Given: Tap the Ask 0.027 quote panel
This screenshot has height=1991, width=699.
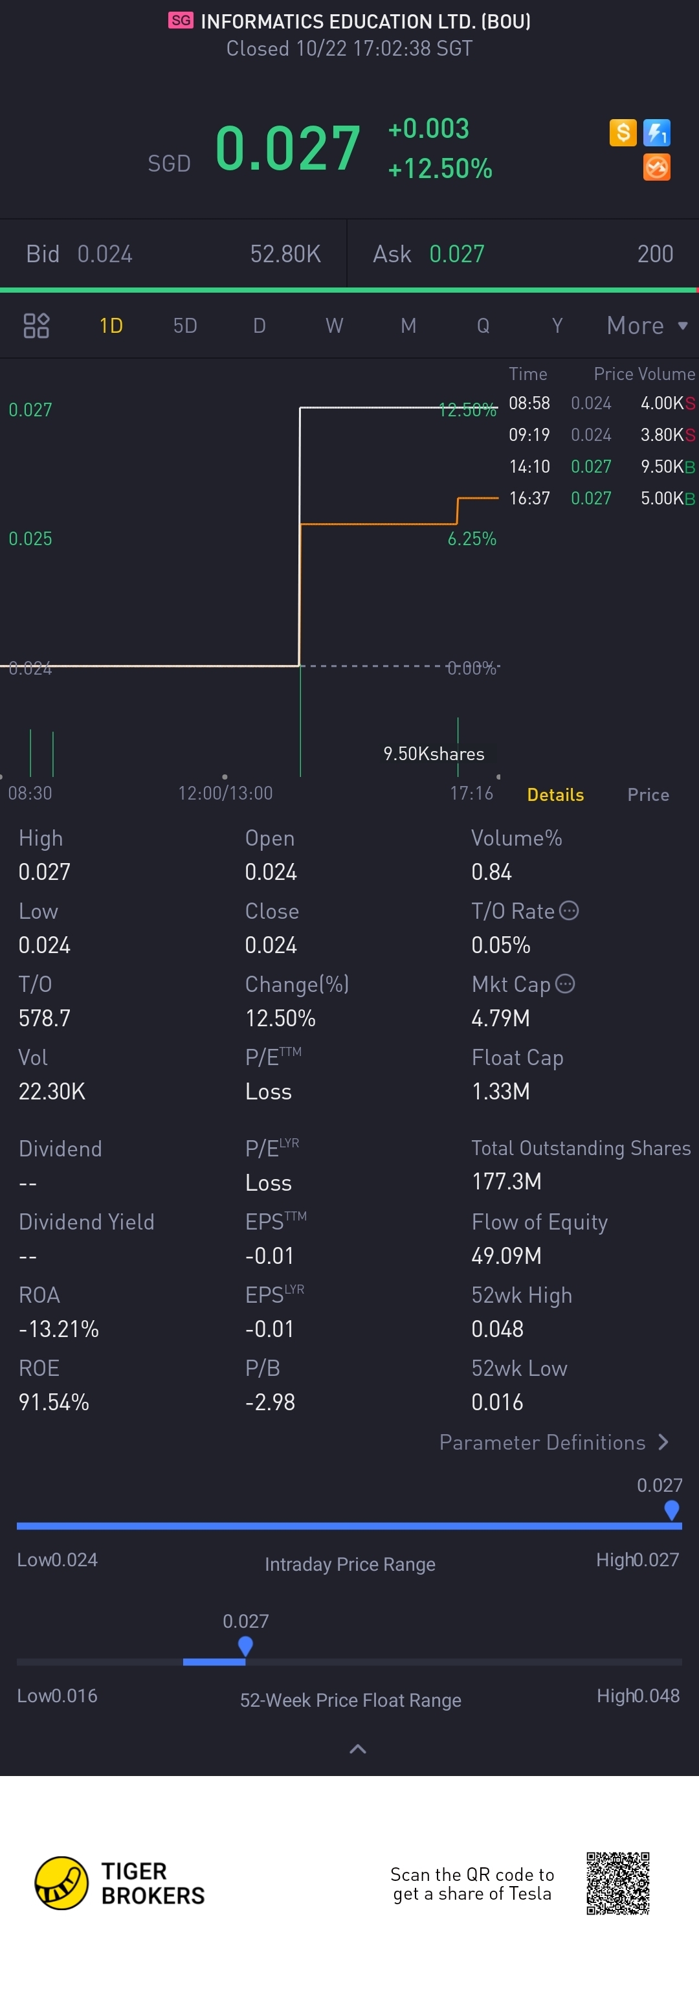Looking at the screenshot, I should (523, 254).
